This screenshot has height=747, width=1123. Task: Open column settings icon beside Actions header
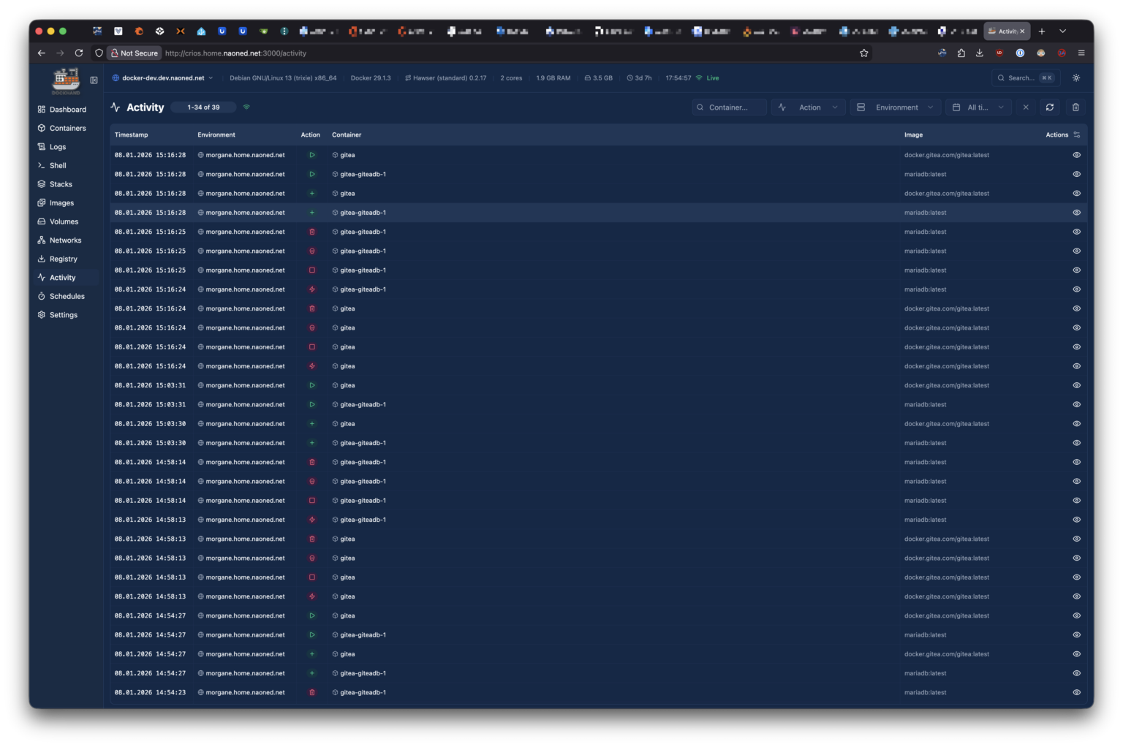coord(1077,135)
